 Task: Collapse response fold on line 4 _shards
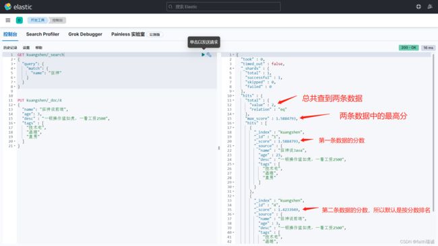click(233, 69)
